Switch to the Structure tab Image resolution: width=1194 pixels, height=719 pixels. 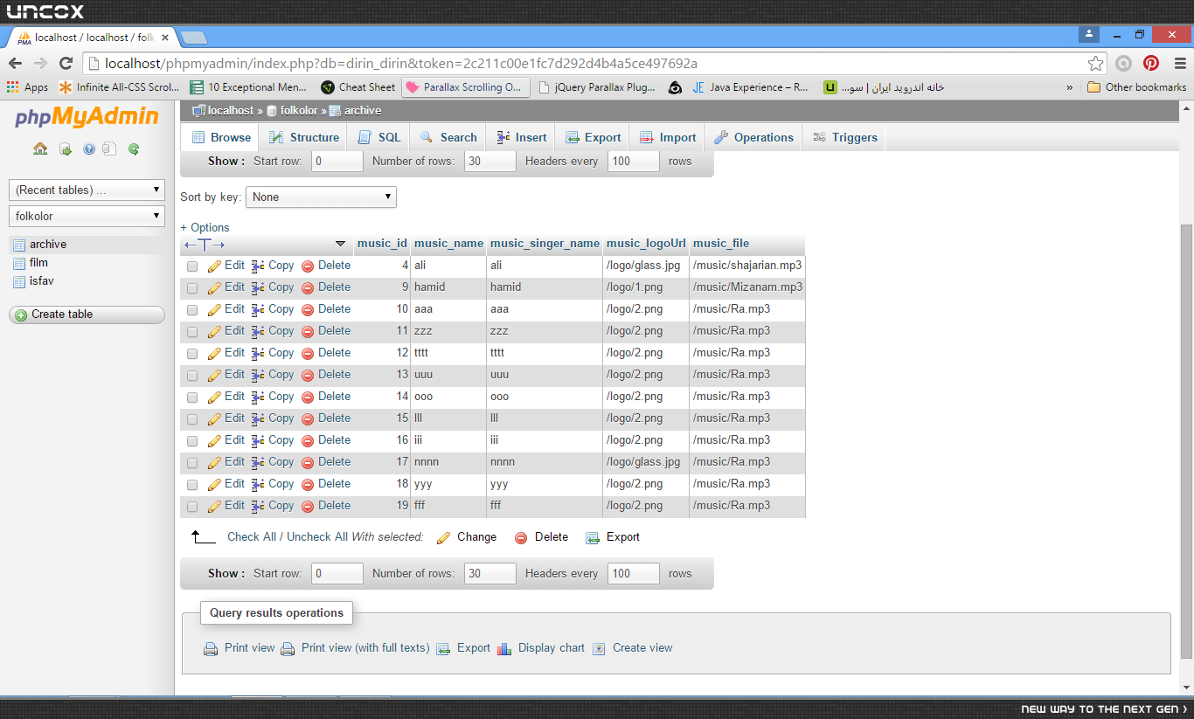tap(303, 137)
